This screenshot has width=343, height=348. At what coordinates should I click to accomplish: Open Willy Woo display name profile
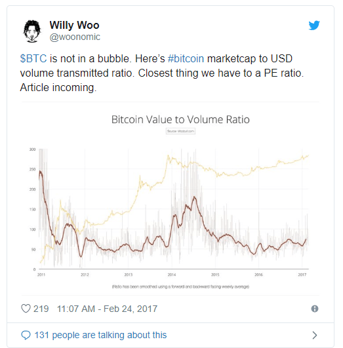(x=74, y=25)
